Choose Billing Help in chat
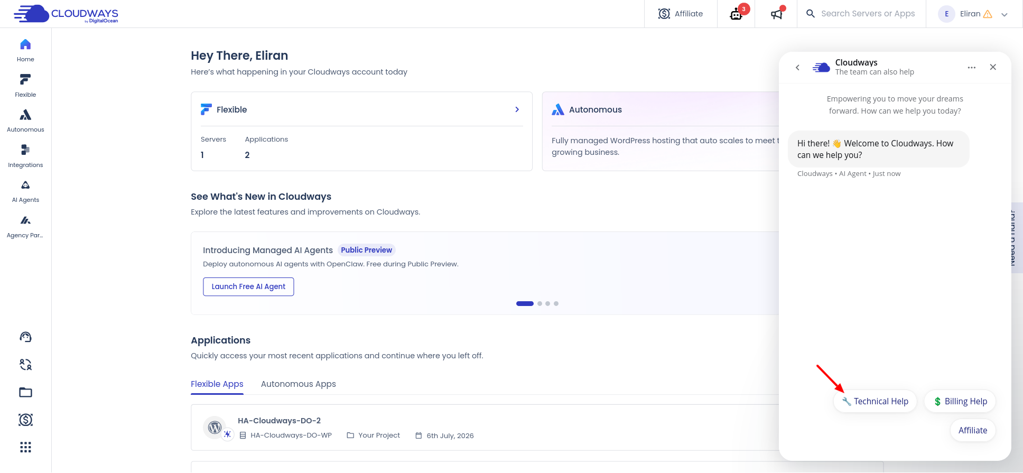Viewport: 1023px width, 473px height. pyautogui.click(x=960, y=402)
